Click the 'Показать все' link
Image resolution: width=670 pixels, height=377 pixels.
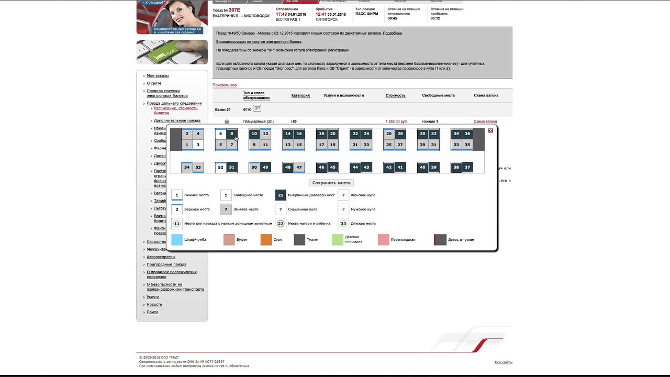[225, 85]
